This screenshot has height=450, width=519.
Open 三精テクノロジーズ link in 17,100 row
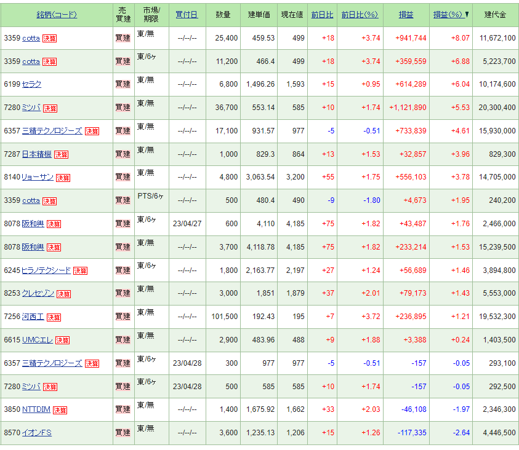[x=52, y=131]
